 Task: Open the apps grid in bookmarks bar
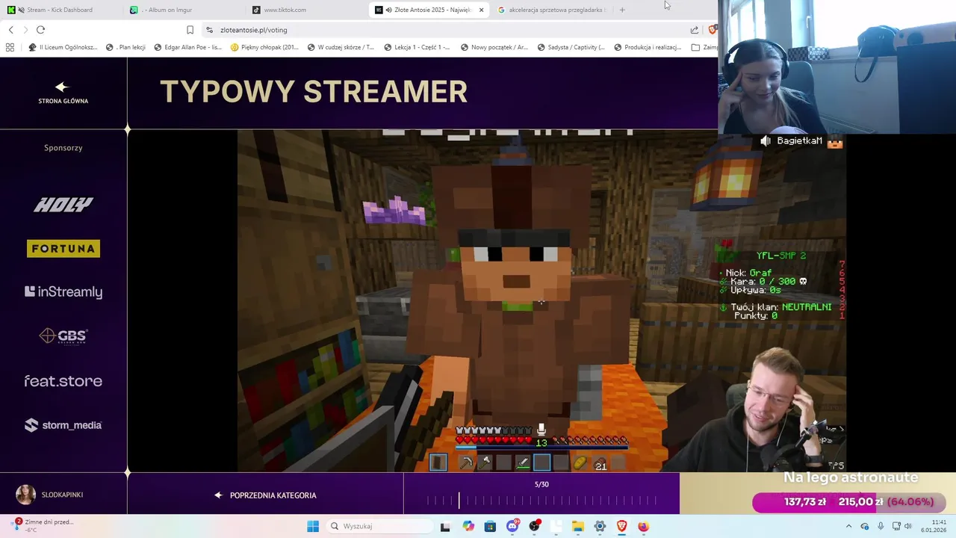pos(10,47)
